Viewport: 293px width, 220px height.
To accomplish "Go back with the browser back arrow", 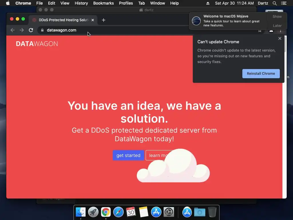I will coord(13,30).
